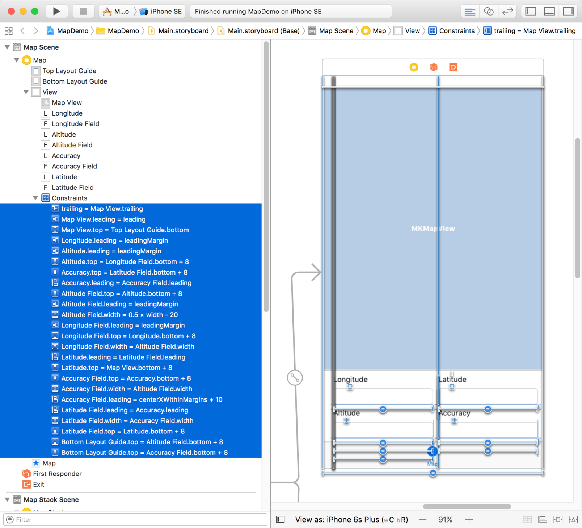The width and height of the screenshot is (582, 528).
Task: Switch to the Standard editor
Action: (469, 11)
